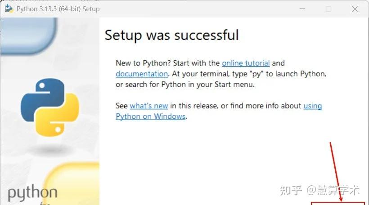Image resolution: width=369 pixels, height=205 pixels.
Task: Open the online tutorial link
Action: click(x=246, y=63)
